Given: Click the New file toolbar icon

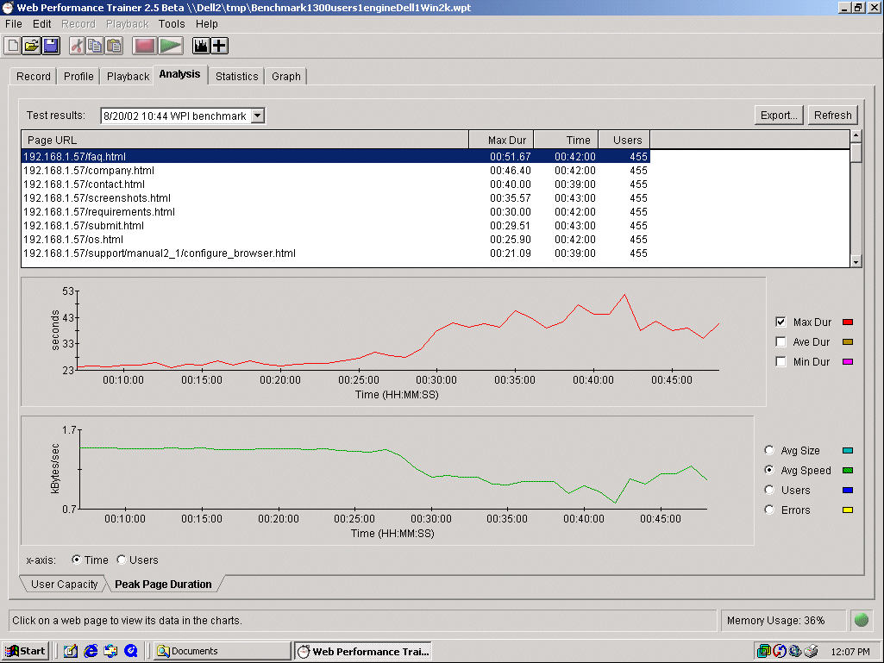Looking at the screenshot, I should (x=13, y=46).
